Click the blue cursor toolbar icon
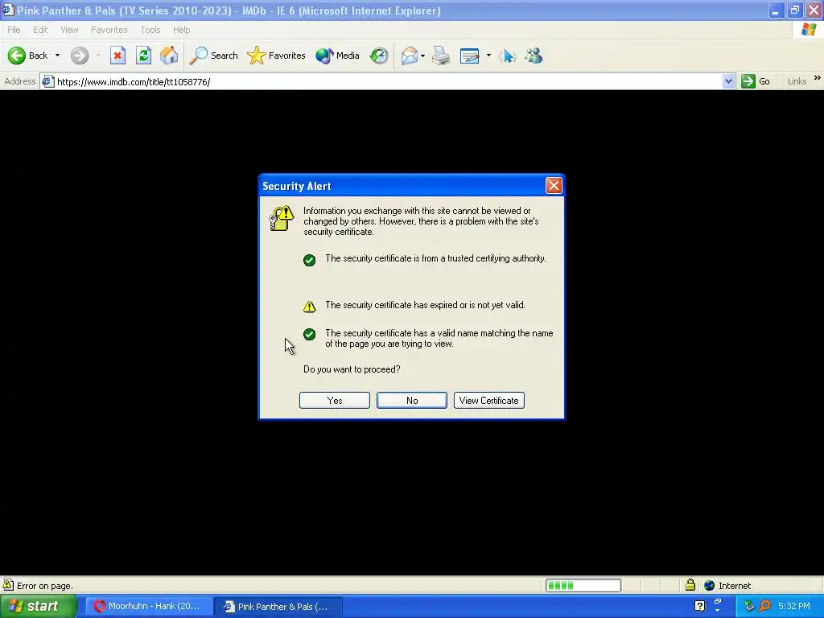 507,56
